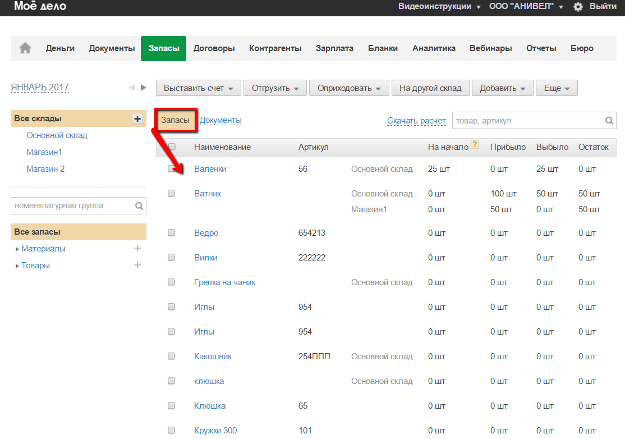Viewport: 625px width, 439px height.
Task: Click the product search magnifier icon
Action: pos(609,121)
